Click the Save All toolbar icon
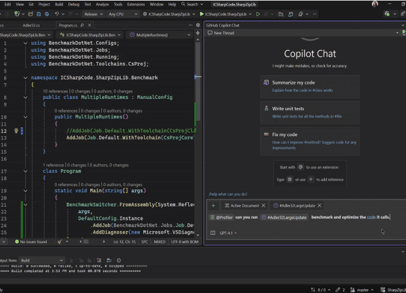This screenshot has width=406, height=293. point(47,14)
